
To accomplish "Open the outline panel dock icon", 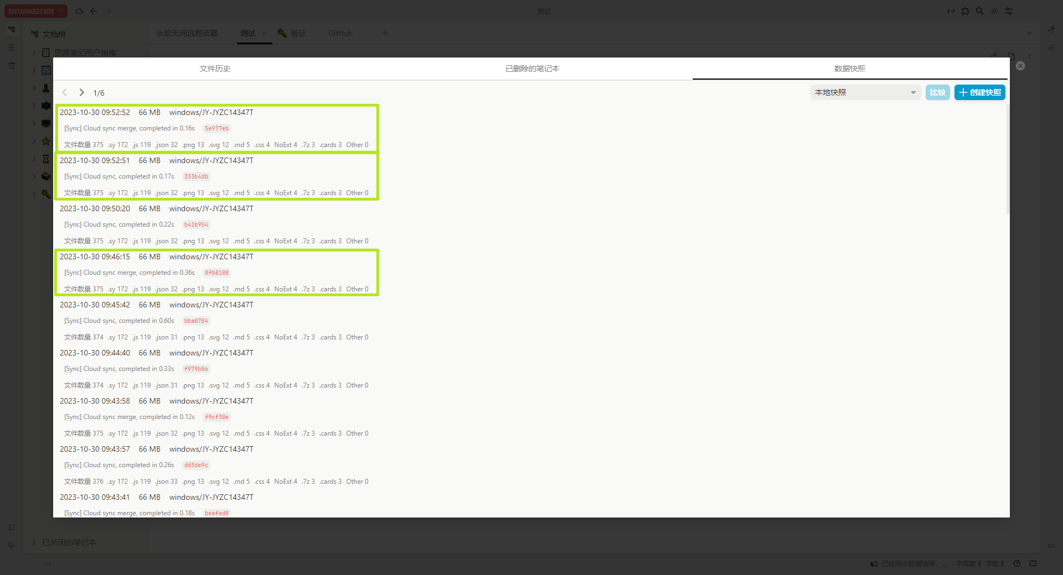I will (x=12, y=48).
